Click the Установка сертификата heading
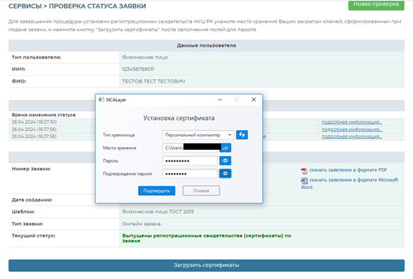413x279 pixels. click(x=179, y=118)
